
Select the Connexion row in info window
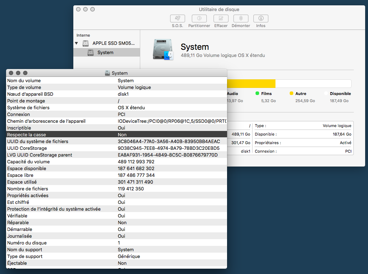click(116, 114)
